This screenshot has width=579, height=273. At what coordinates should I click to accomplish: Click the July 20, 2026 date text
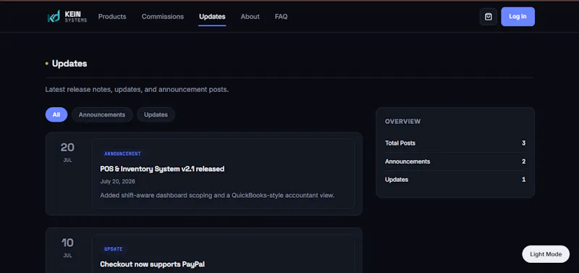(117, 181)
